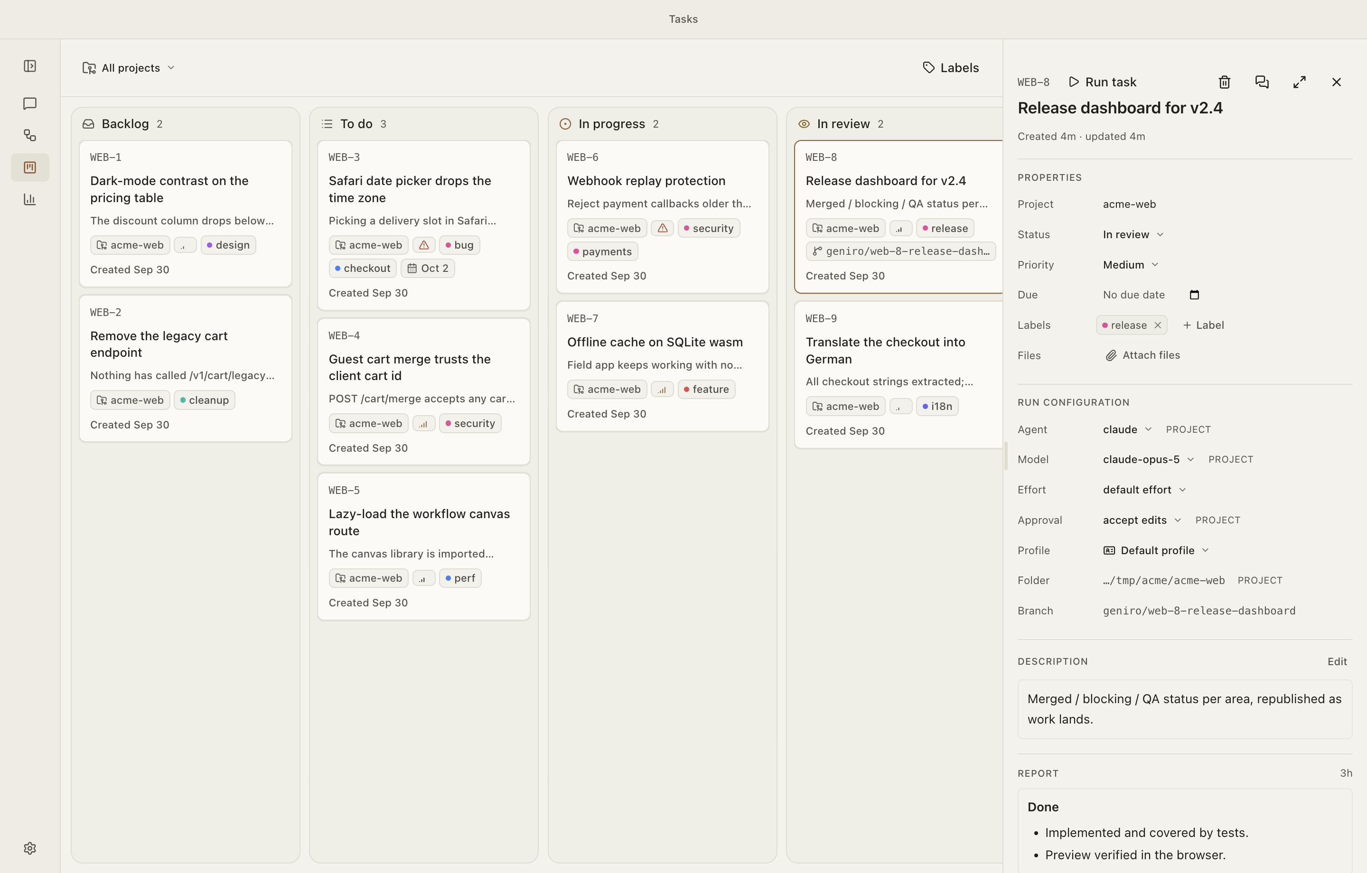Open the Labels manager button
The height and width of the screenshot is (873, 1367).
951,68
